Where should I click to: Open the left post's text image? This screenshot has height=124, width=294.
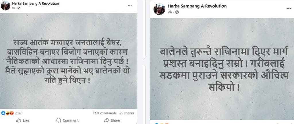(68, 61)
